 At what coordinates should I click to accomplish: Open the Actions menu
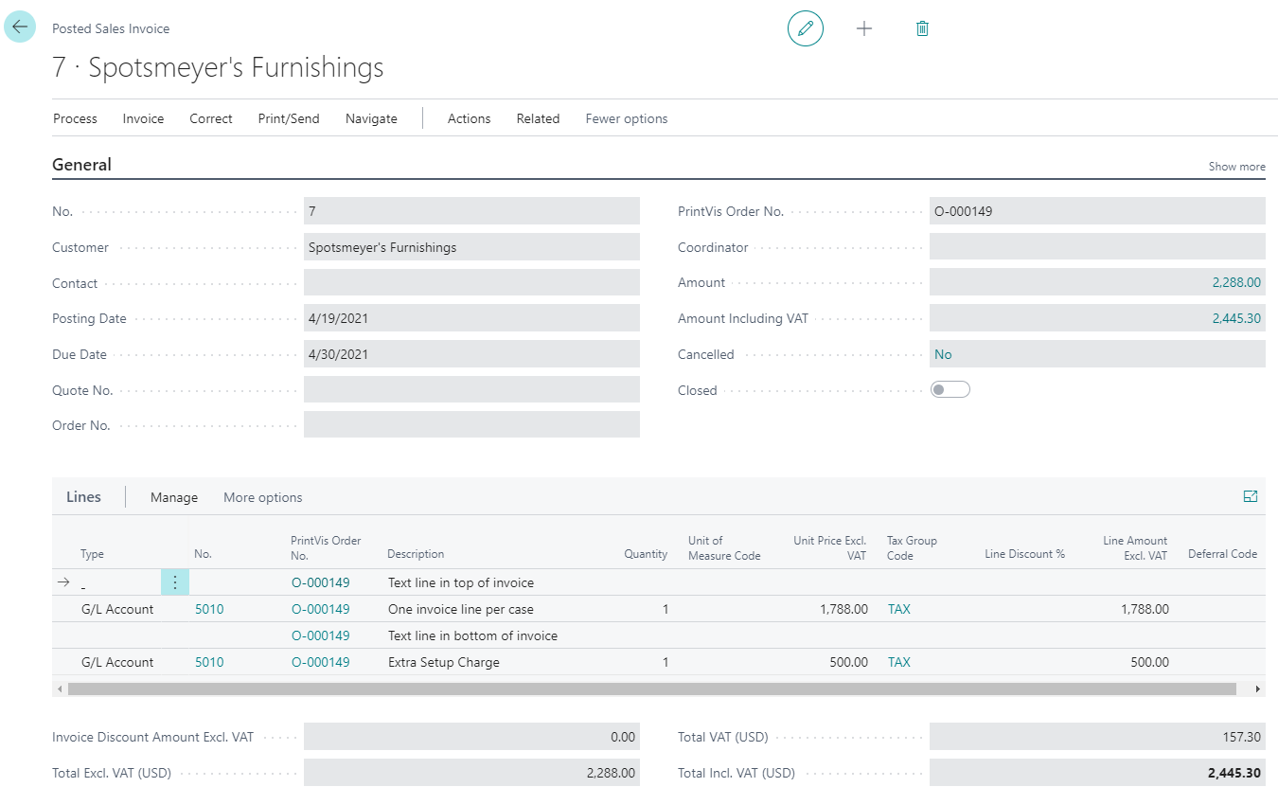[x=469, y=118]
